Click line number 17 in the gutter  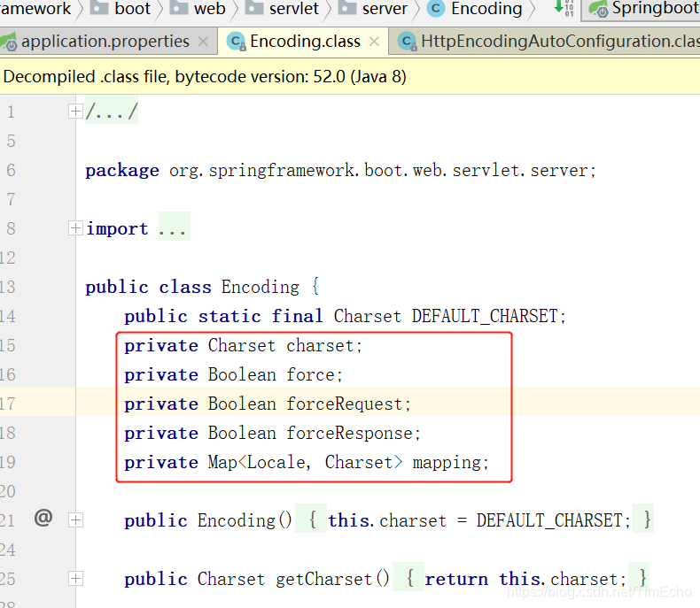click(x=8, y=404)
